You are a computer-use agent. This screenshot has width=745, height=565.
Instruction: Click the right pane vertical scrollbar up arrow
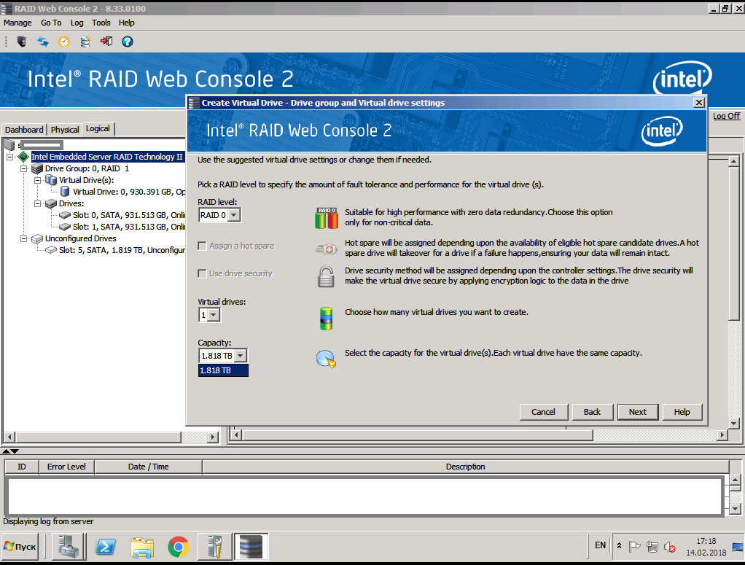tap(734, 162)
